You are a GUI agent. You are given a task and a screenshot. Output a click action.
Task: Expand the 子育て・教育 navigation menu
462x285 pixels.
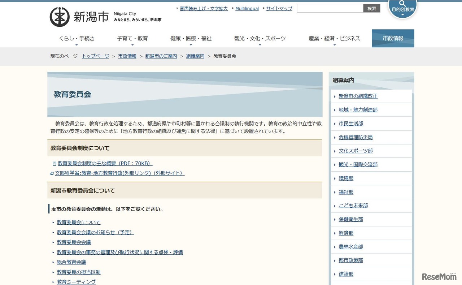click(132, 39)
